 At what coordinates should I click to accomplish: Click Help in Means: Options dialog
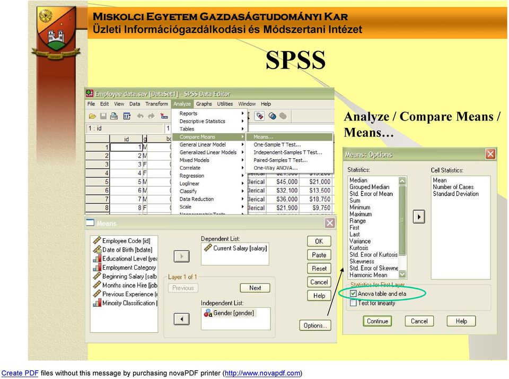click(x=461, y=321)
